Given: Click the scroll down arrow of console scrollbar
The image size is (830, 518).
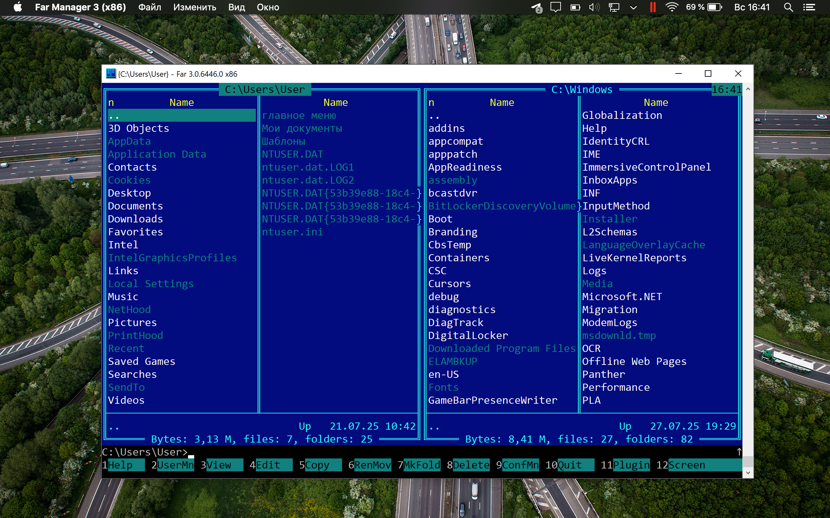Looking at the screenshot, I should [x=748, y=472].
